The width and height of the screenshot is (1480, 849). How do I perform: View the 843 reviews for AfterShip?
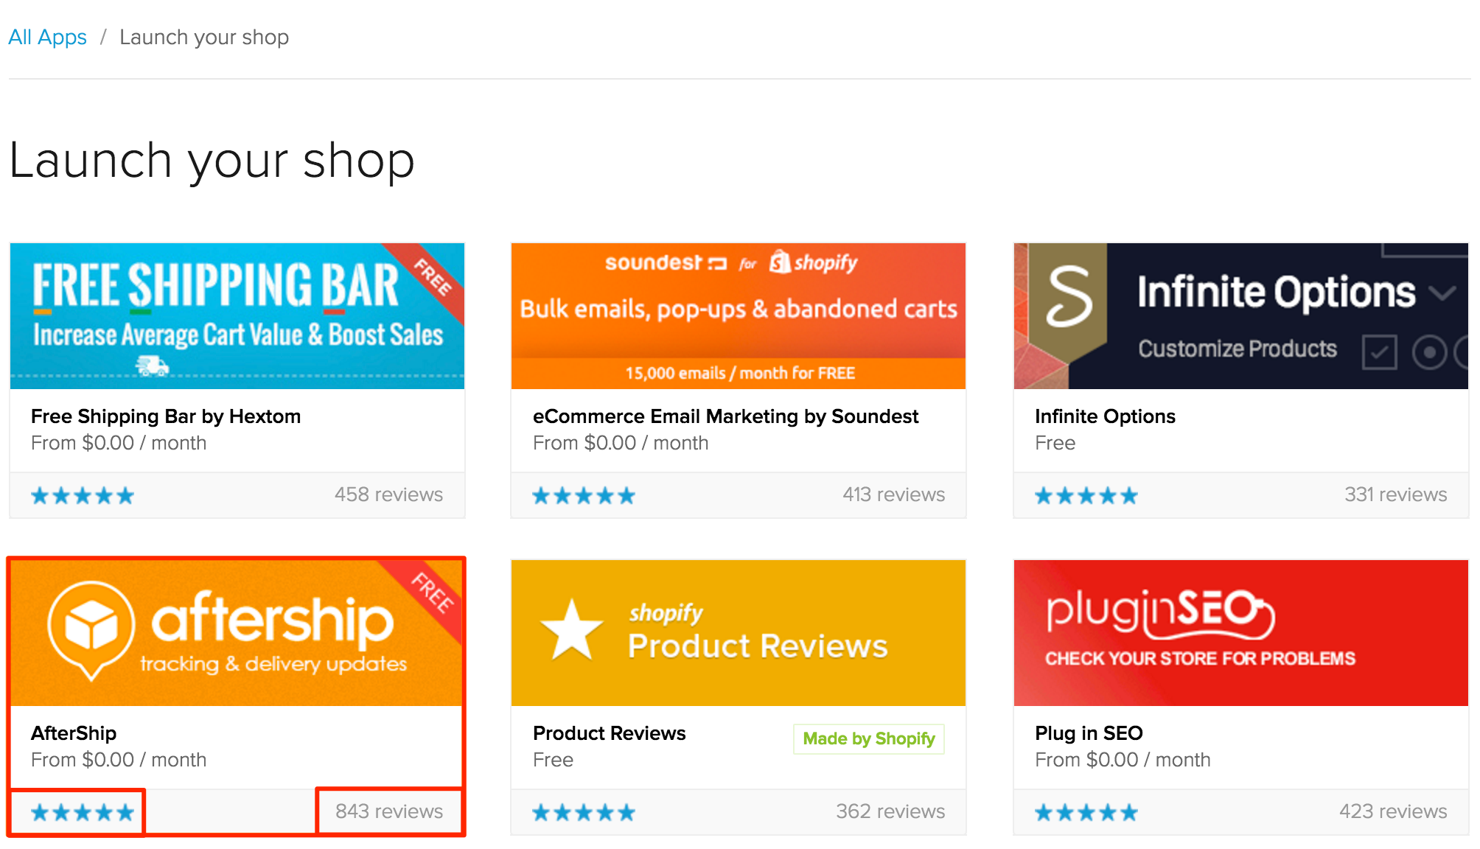(x=388, y=811)
